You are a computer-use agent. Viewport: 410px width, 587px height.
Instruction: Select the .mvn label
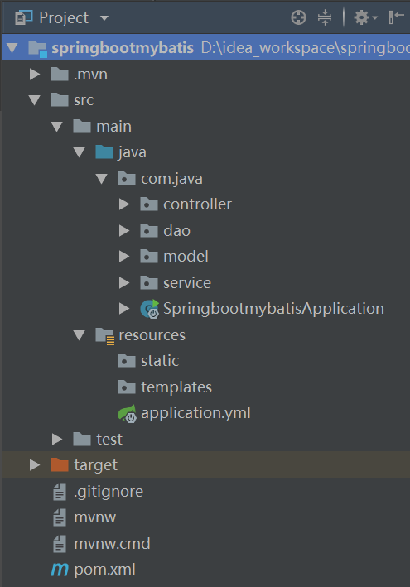coord(90,75)
